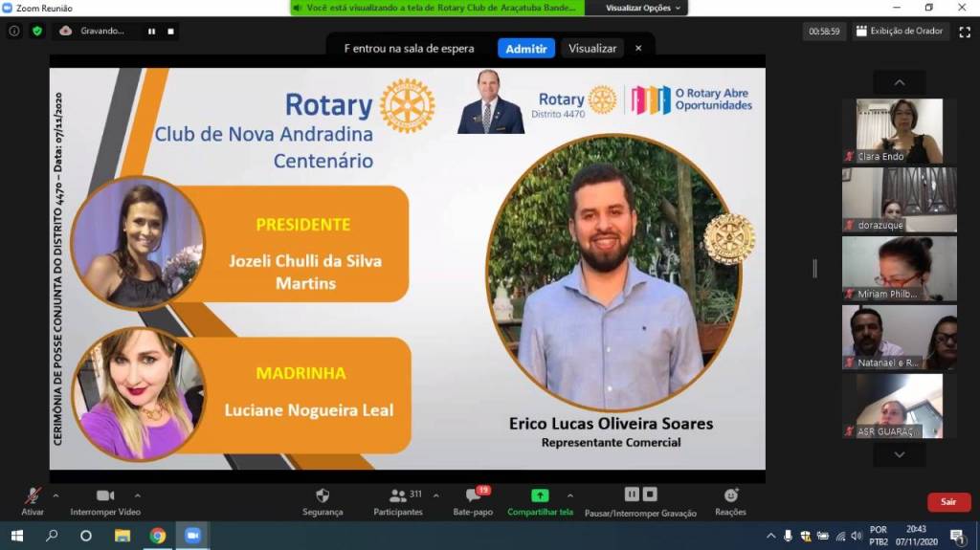
Task: Click the green Compartilhar tela button
Action: click(x=540, y=500)
